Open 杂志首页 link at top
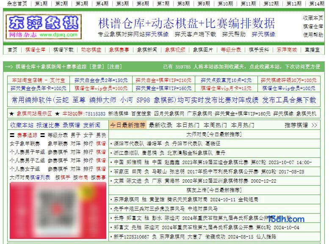The height and width of the screenshot is (244, 329). click(x=17, y=3)
